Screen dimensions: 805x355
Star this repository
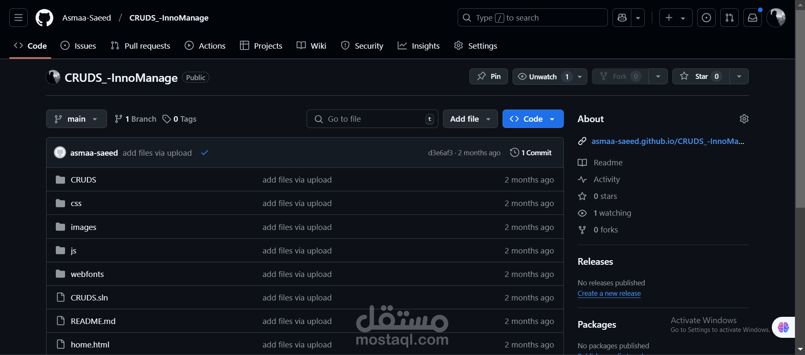point(701,76)
